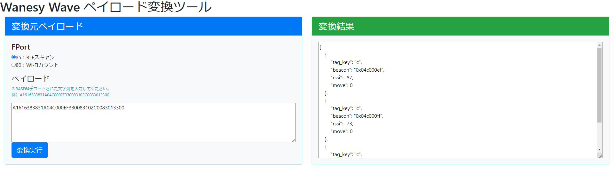
Task: Click the rssi -73 line in results
Action: [x=342, y=123]
